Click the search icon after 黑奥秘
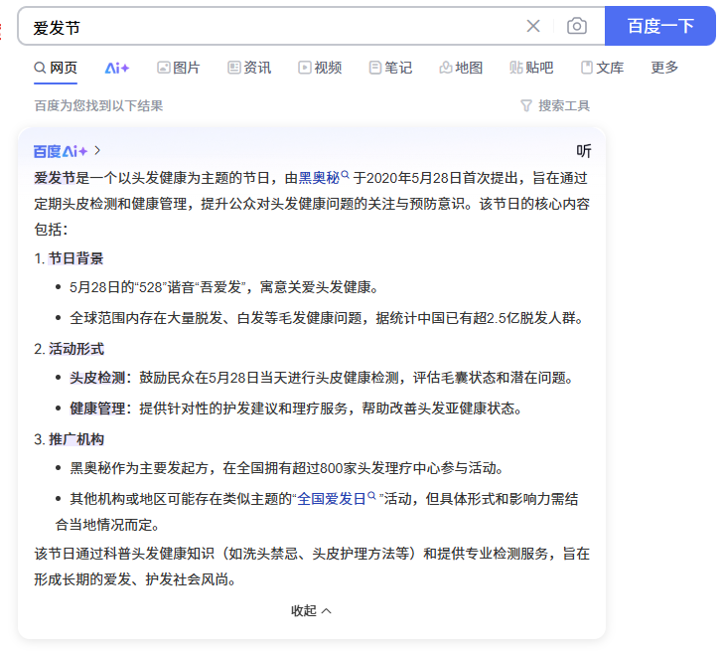The height and width of the screenshot is (653, 723). (345, 175)
